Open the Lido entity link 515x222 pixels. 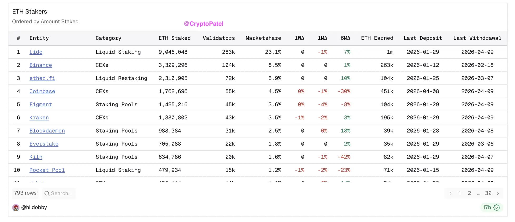[x=36, y=52]
